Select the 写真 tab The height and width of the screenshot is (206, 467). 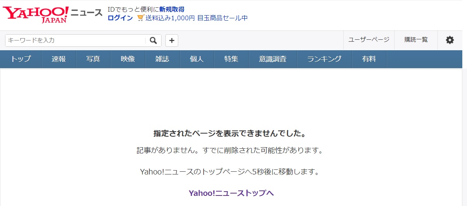click(x=93, y=59)
